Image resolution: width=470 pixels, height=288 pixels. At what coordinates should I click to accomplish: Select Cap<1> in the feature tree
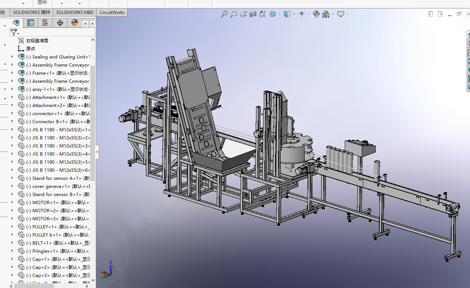click(x=58, y=259)
